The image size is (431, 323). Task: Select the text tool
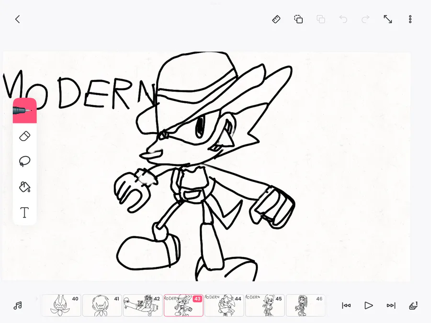(x=25, y=212)
